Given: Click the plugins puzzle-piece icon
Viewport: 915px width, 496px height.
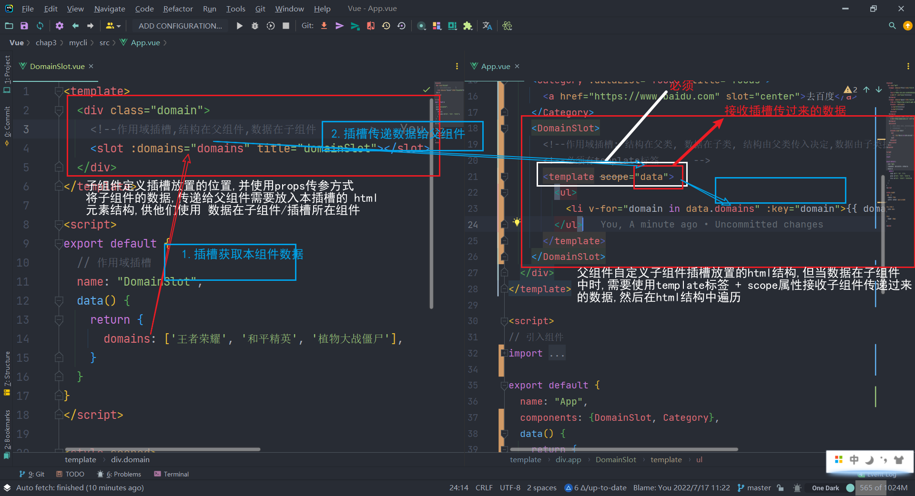Looking at the screenshot, I should tap(468, 26).
